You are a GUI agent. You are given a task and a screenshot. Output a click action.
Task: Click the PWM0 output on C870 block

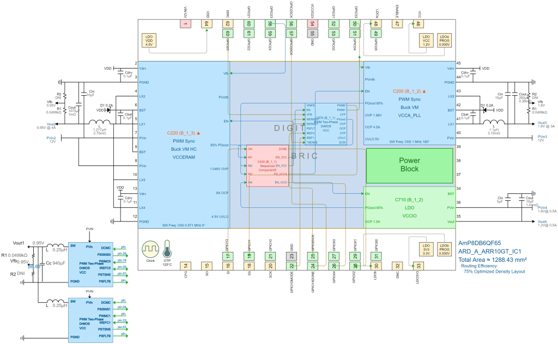click(341, 106)
